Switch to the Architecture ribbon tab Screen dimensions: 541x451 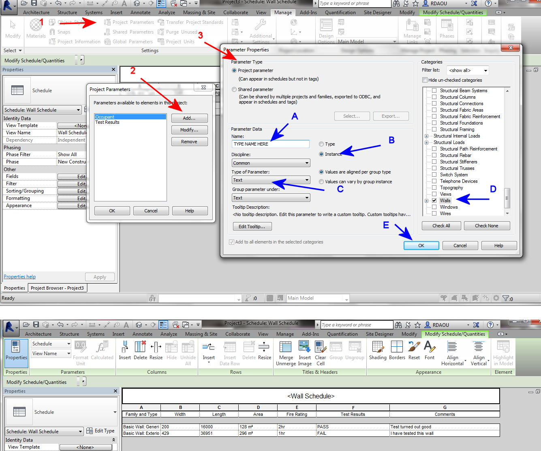[36, 12]
